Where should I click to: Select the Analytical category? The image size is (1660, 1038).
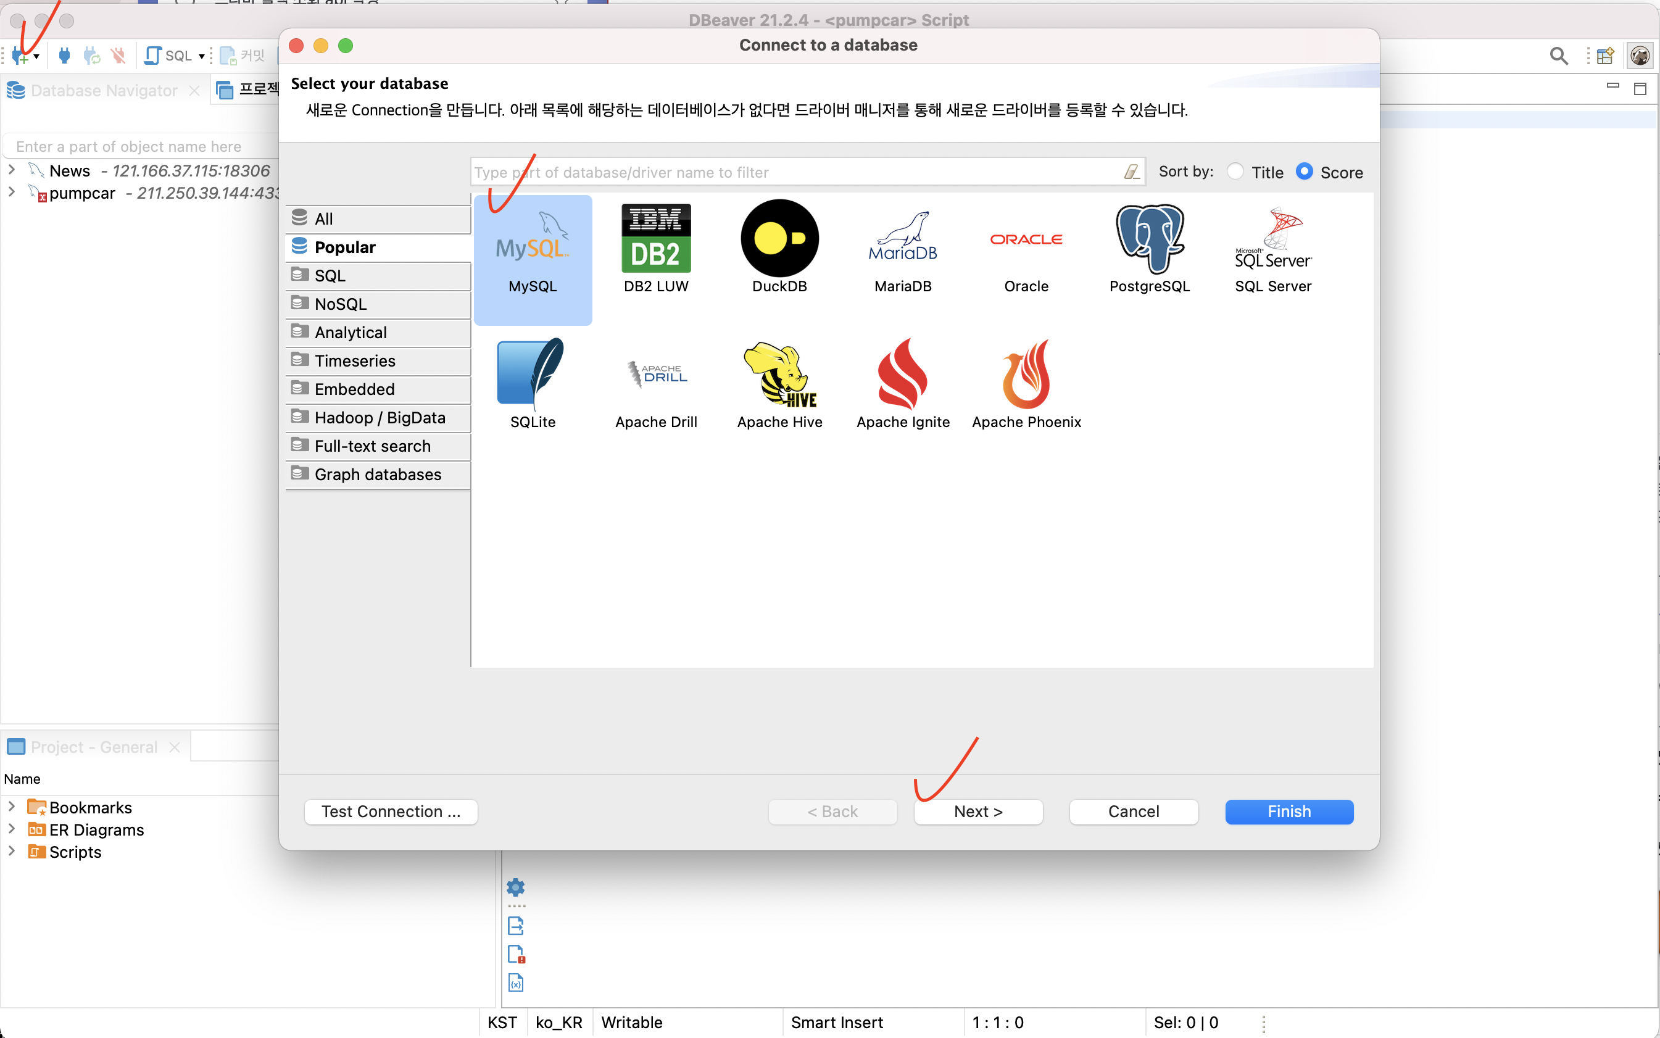coord(378,332)
